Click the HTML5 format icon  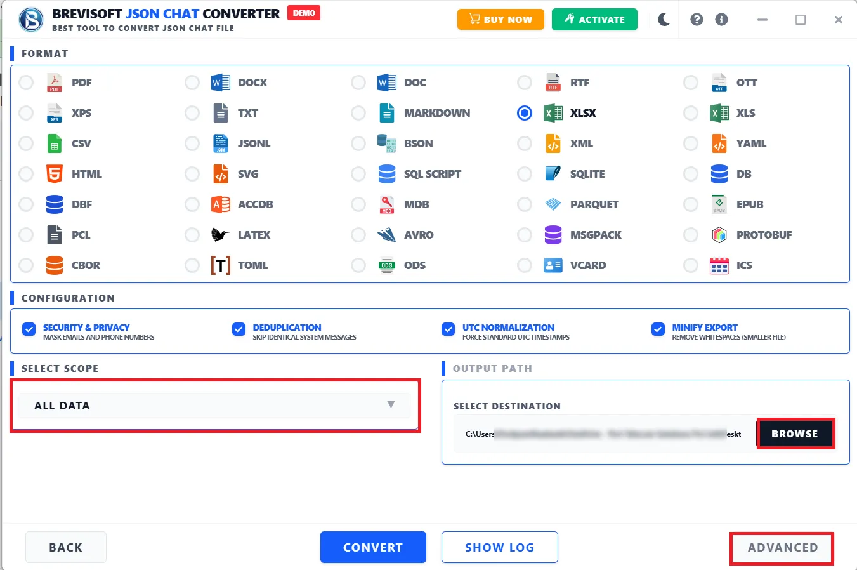pos(55,174)
